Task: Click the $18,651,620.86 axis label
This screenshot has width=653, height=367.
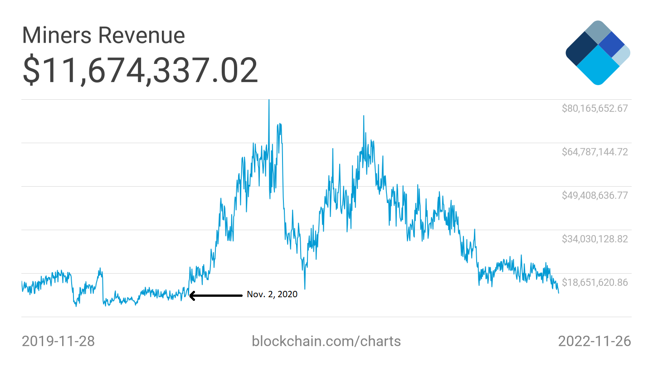Action: tap(595, 282)
